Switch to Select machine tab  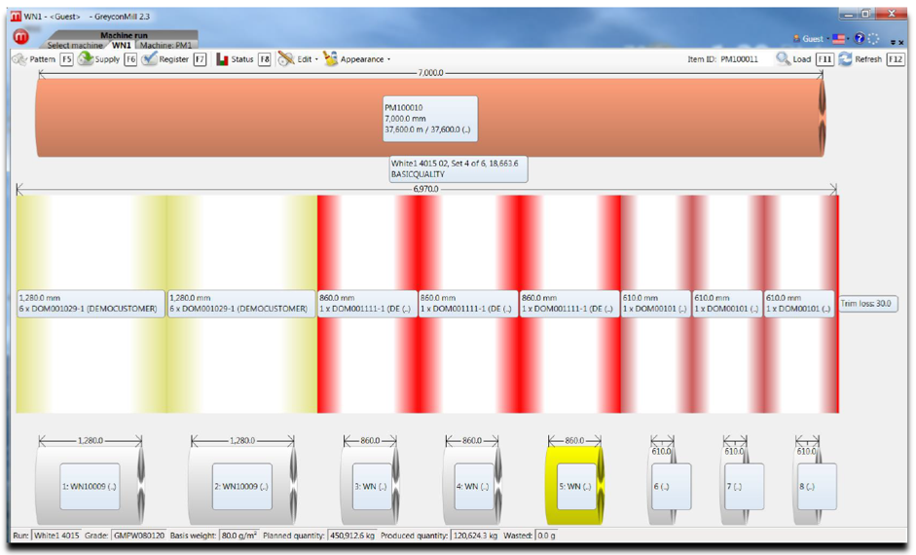pyautogui.click(x=75, y=45)
